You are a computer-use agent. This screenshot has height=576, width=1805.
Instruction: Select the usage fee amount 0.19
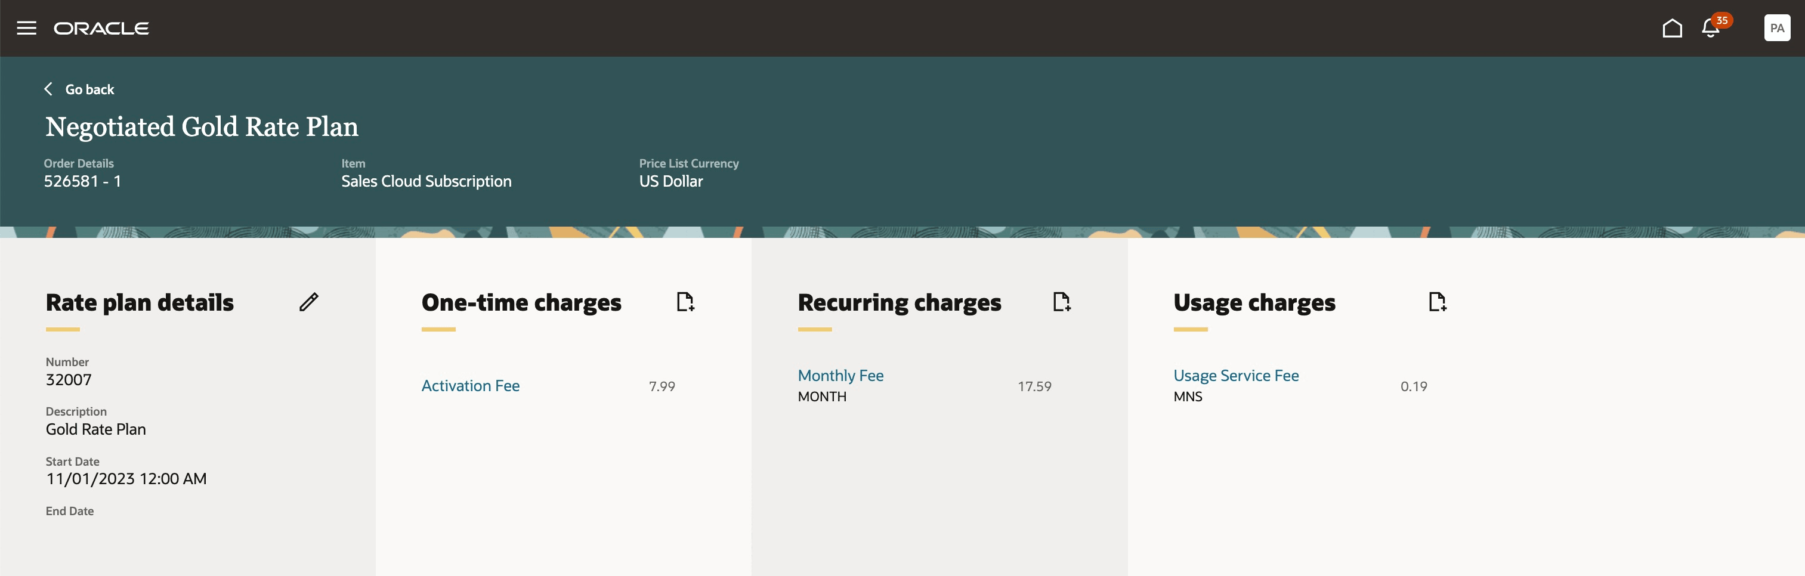[x=1413, y=386]
